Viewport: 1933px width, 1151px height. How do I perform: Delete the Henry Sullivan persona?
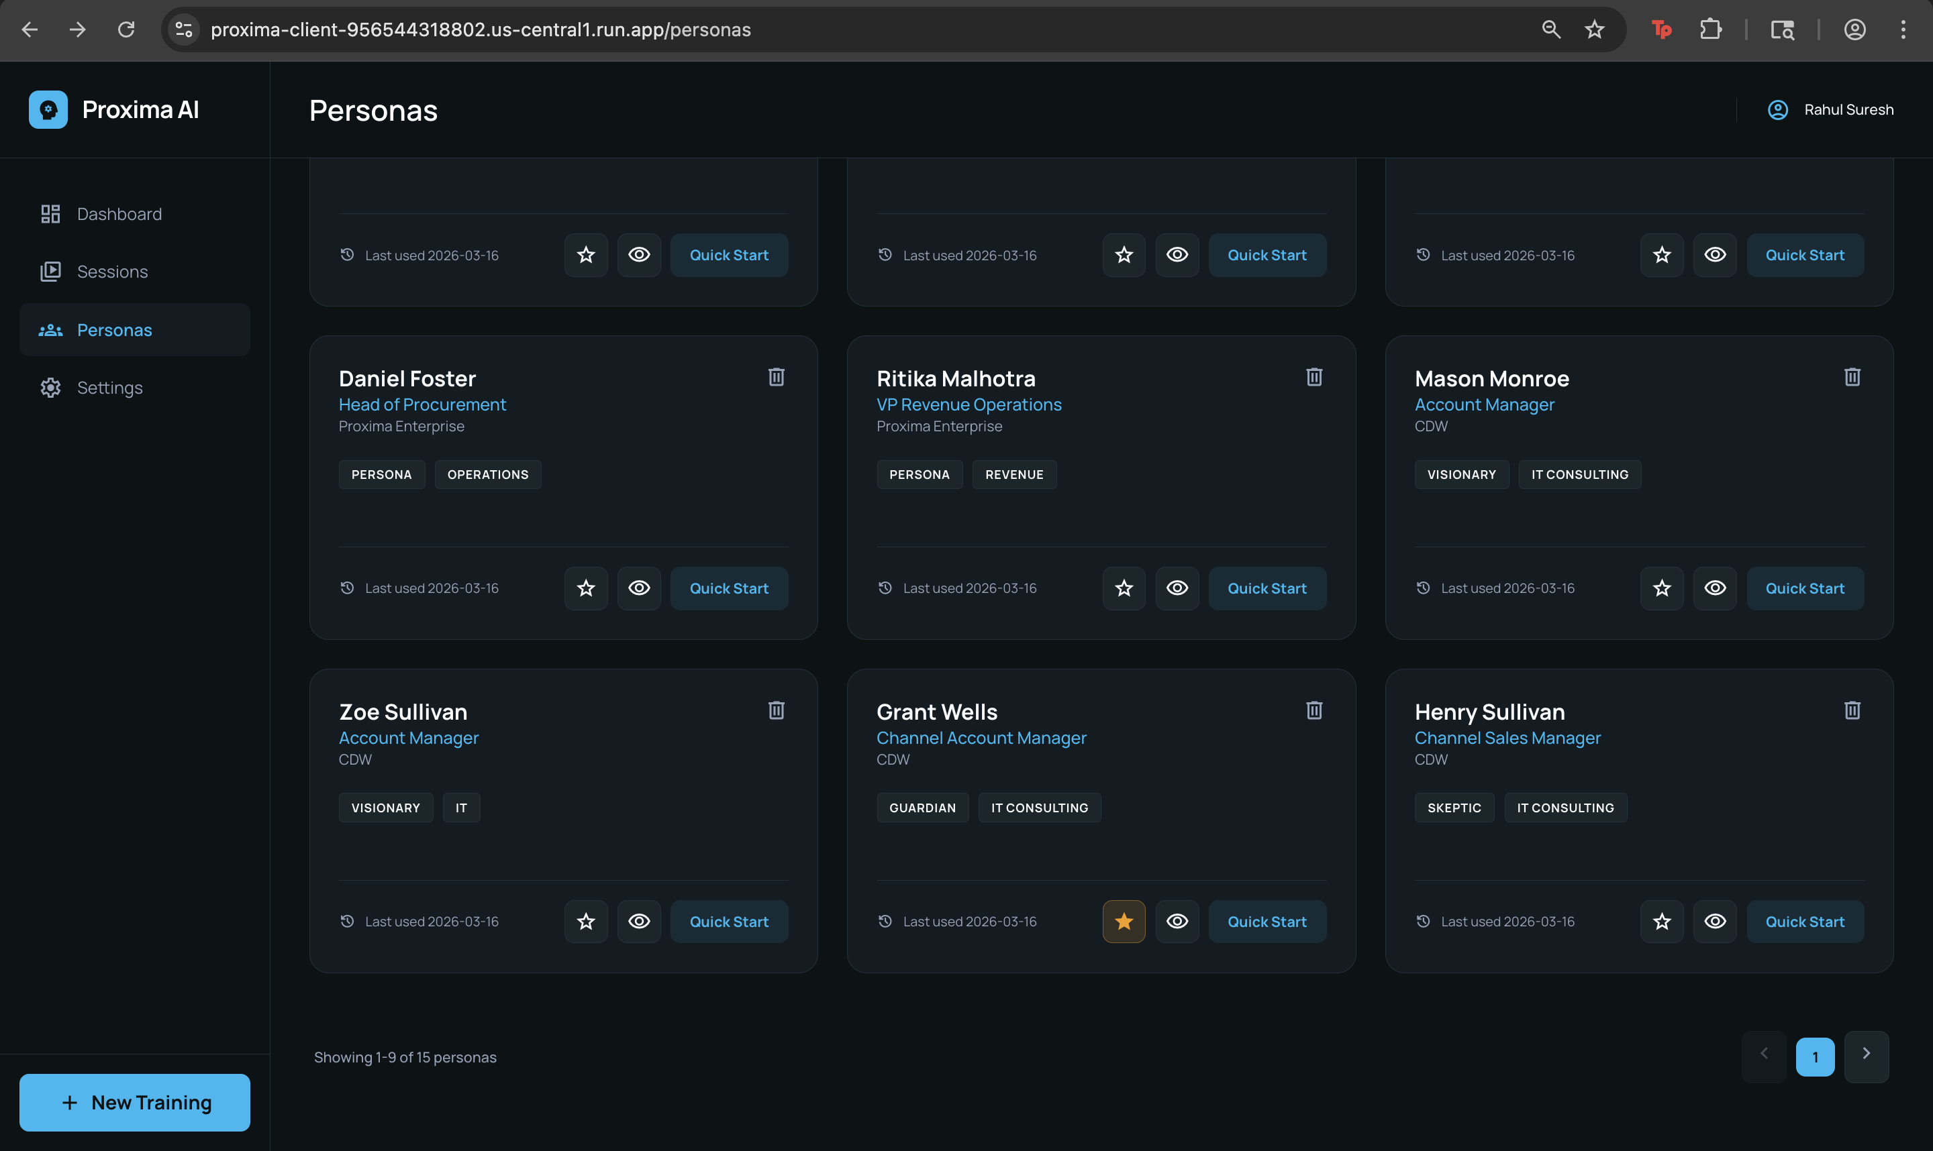[x=1852, y=710]
